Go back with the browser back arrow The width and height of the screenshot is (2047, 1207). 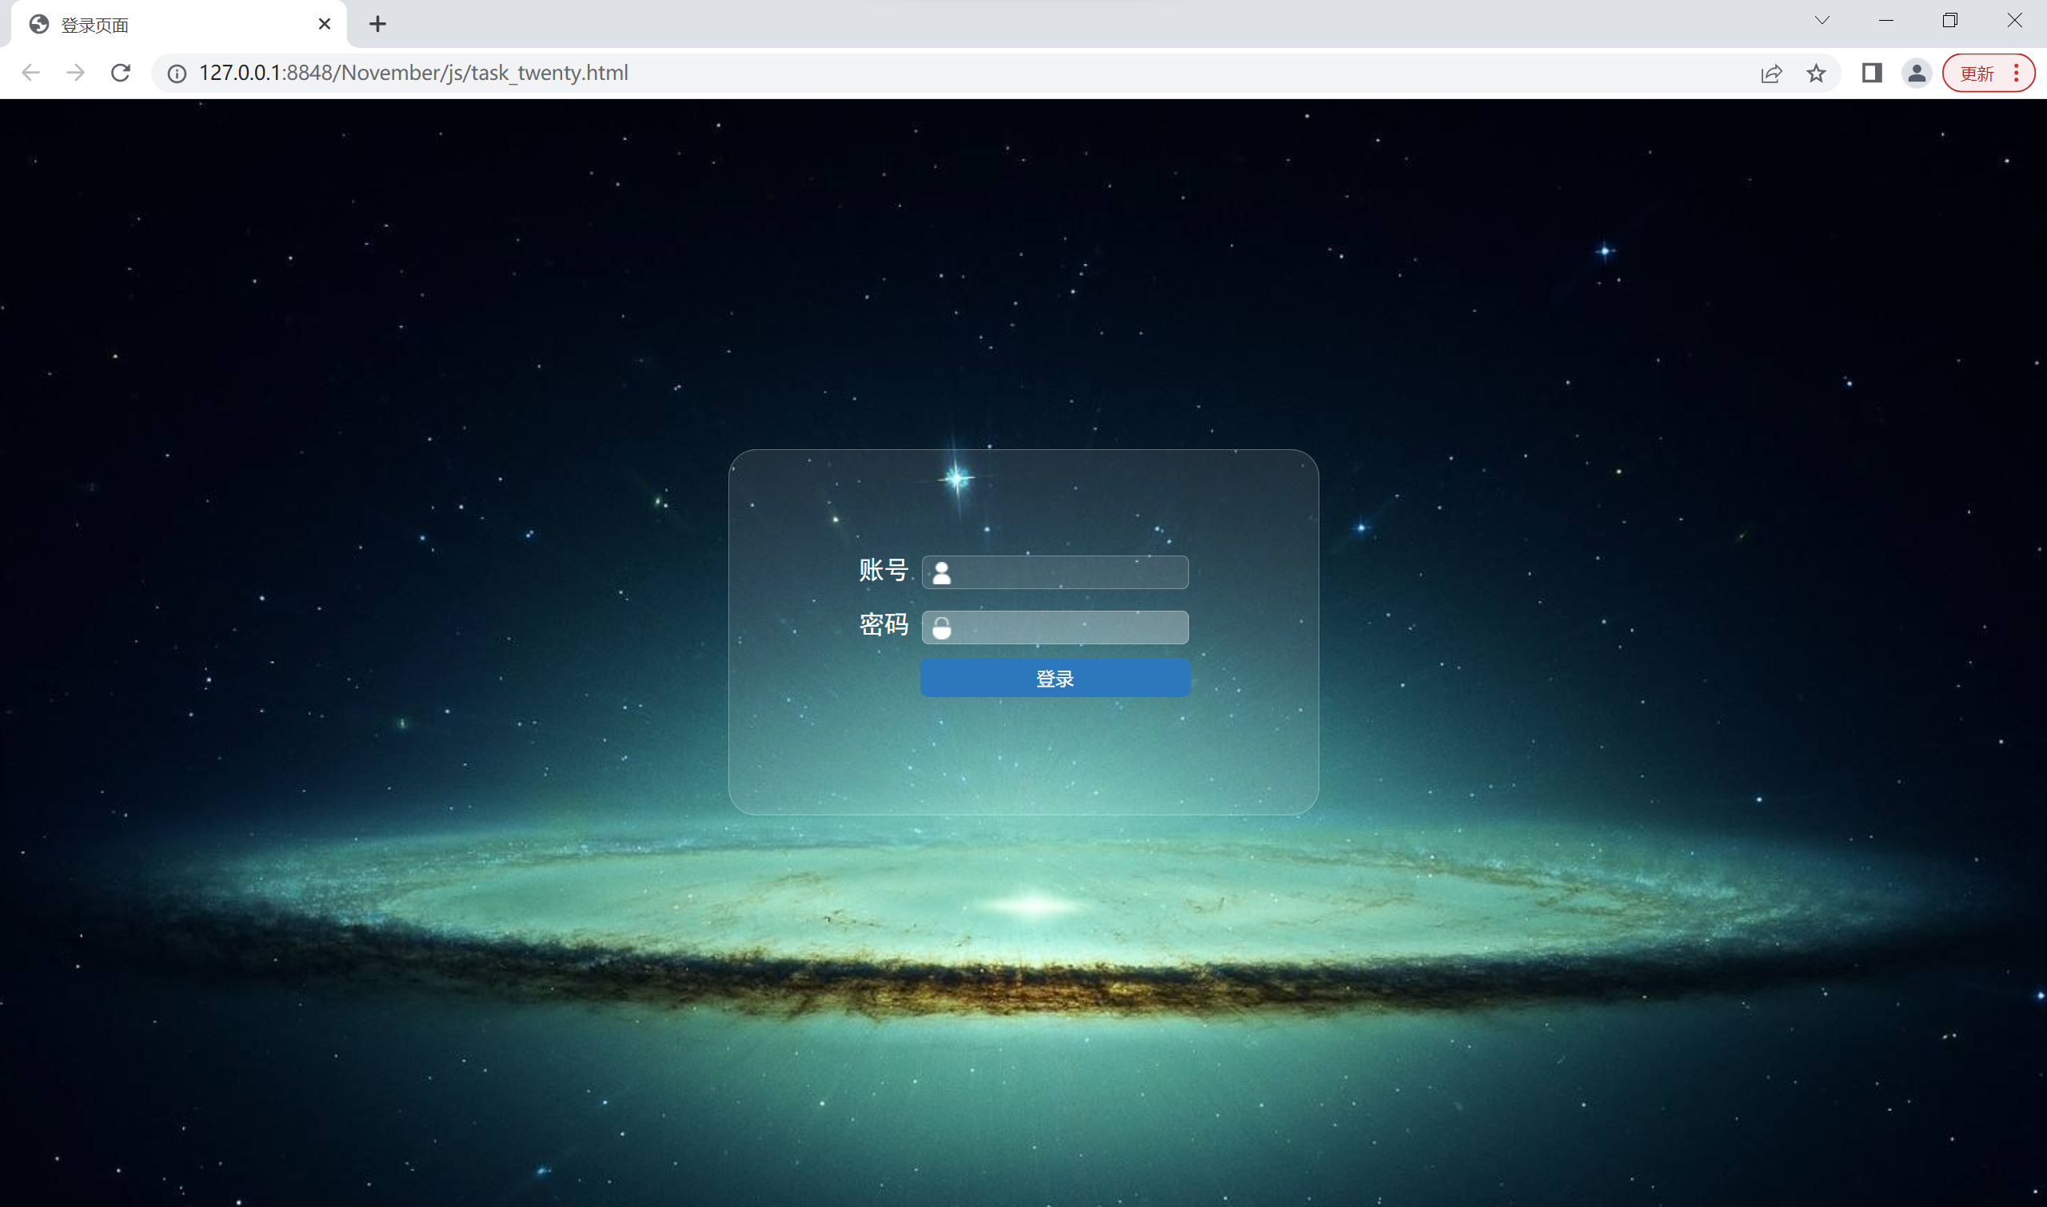31,74
